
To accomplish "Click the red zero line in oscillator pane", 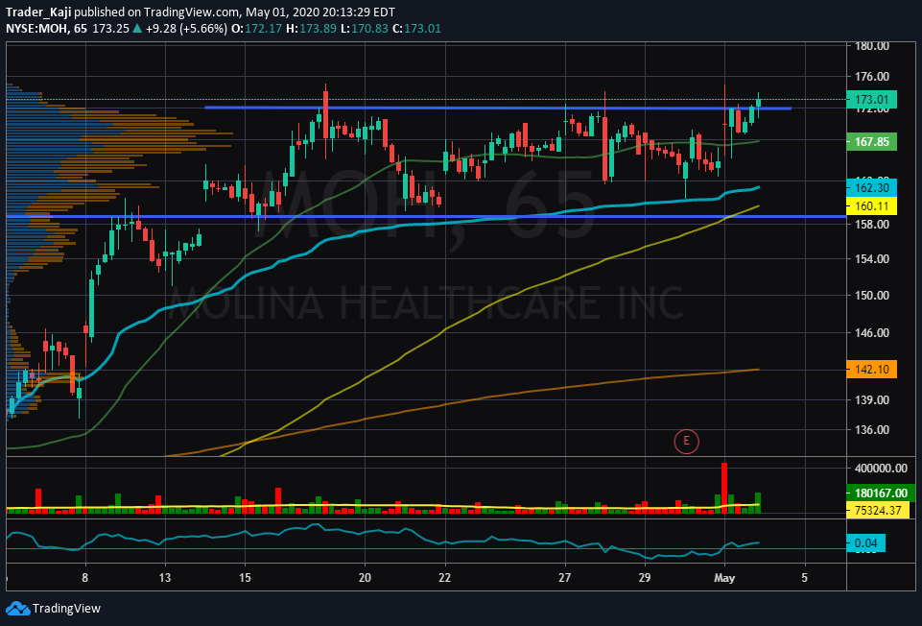I will (426, 549).
